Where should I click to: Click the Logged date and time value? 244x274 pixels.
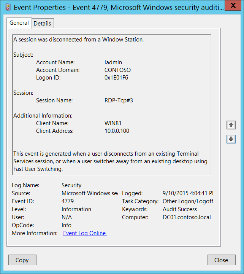tap(188, 193)
